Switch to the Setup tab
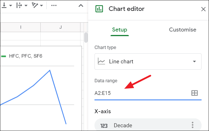 [x=120, y=30]
